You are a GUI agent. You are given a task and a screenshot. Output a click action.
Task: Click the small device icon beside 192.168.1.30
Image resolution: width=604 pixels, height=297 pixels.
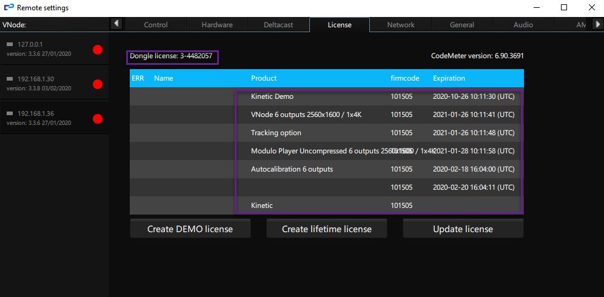pos(10,79)
